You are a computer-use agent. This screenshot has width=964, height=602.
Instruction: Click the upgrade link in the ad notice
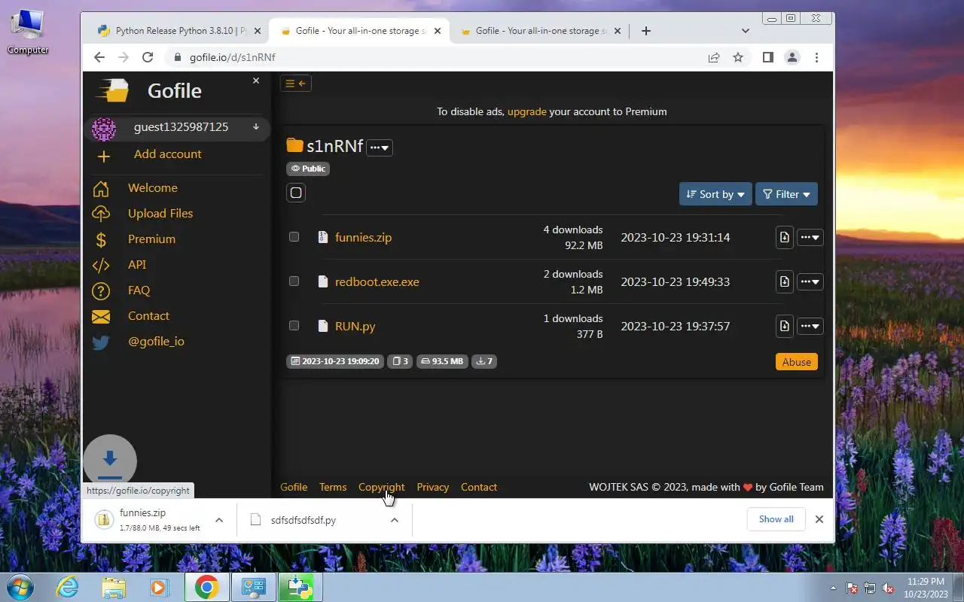[x=527, y=111]
